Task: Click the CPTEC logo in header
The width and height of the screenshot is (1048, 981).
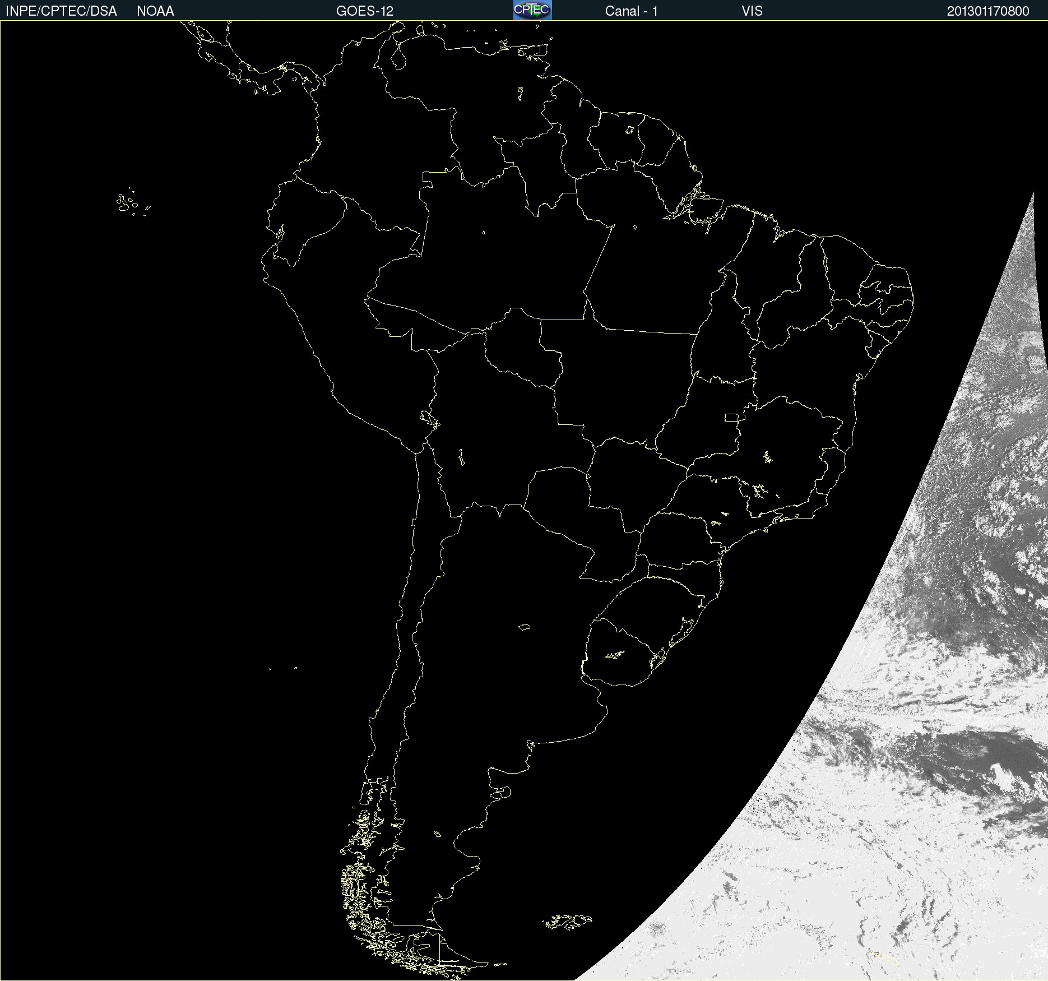Action: tap(532, 10)
